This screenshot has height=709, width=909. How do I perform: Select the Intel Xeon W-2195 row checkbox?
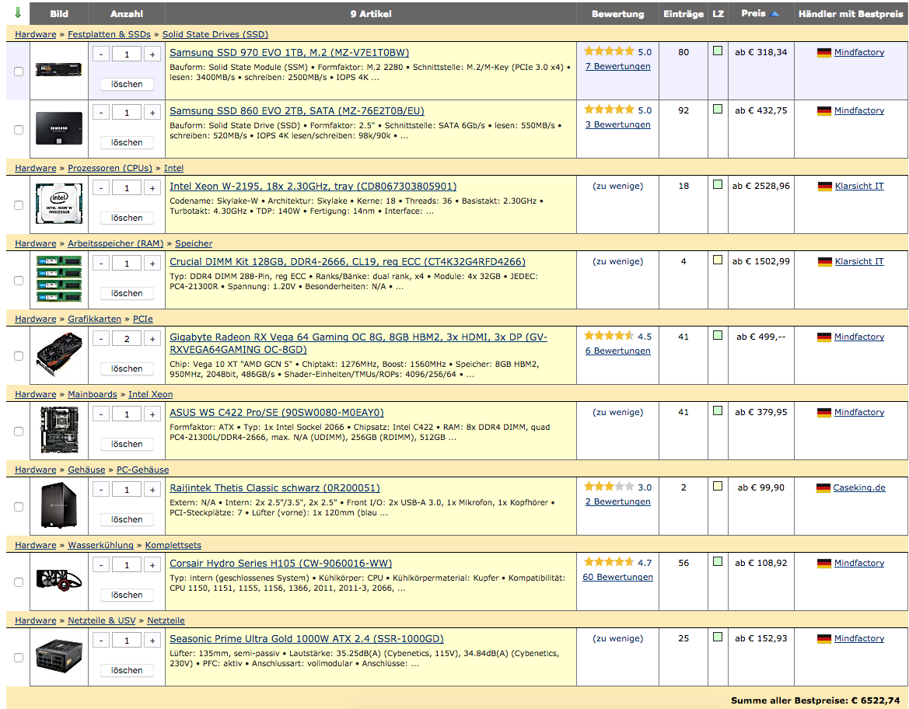pos(19,205)
